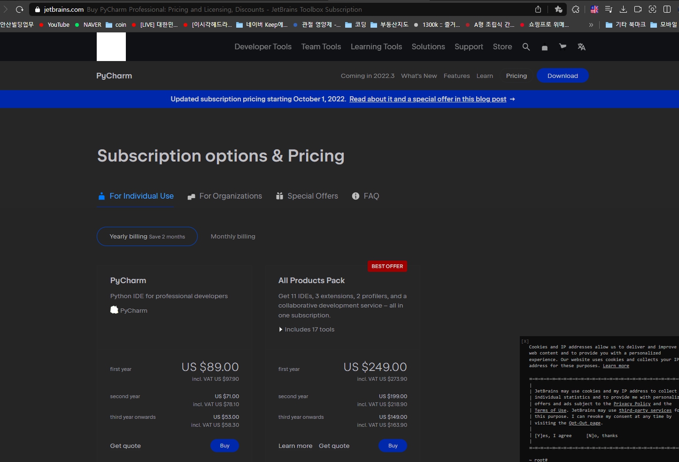Reload the page with the refresh icon
This screenshot has height=462, width=679.
pos(20,9)
